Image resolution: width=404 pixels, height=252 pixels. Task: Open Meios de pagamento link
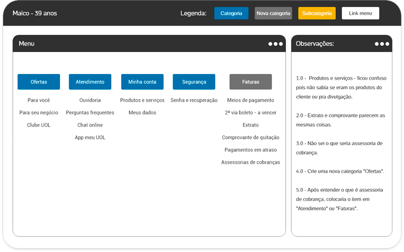tap(250, 100)
